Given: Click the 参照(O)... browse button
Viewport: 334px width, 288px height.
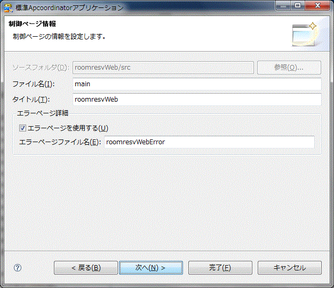Looking at the screenshot, I should click(289, 68).
